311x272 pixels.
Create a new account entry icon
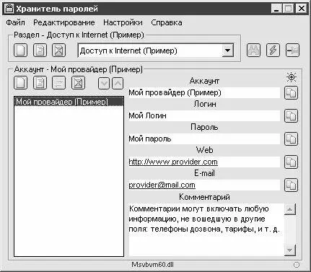[x=20, y=83]
